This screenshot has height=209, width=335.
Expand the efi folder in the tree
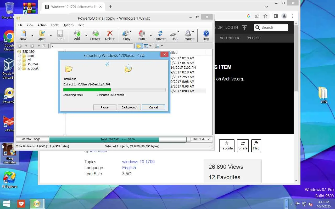tap(19, 60)
